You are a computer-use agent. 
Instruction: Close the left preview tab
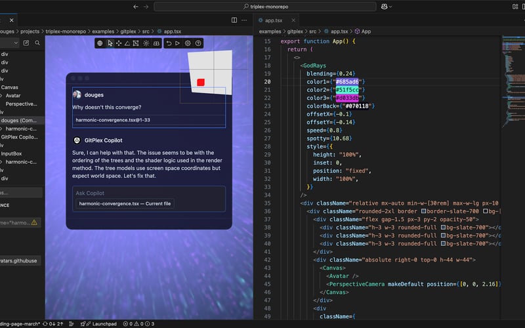click(12, 20)
